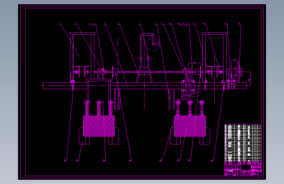Image resolution: width=284 pixels, height=184 pixels.
Task: Click the right cross-hatched block
Action: tap(190, 126)
